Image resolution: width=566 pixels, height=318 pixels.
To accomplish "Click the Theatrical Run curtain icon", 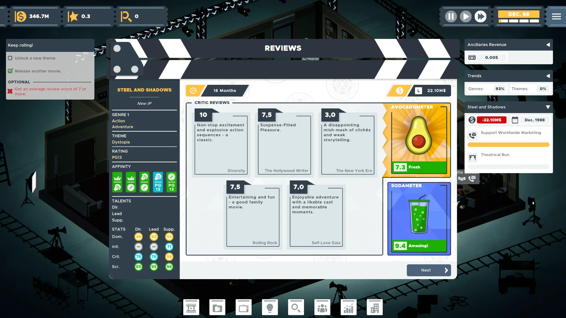I will click(473, 158).
